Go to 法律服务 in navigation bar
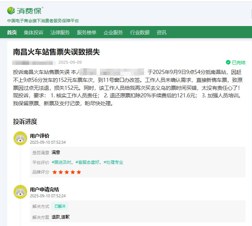This screenshot has height=226, width=252. [x=60, y=32]
